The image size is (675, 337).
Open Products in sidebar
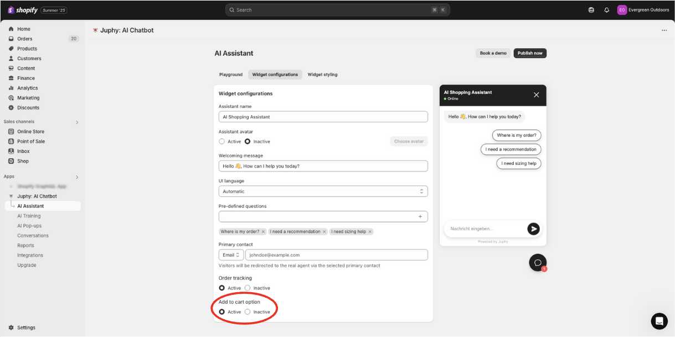[x=27, y=49]
